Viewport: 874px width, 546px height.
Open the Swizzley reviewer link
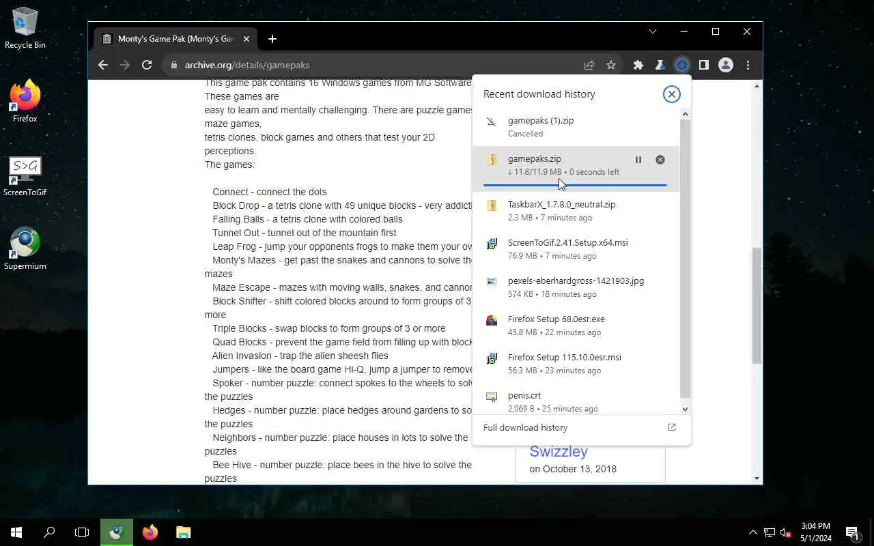coord(559,451)
